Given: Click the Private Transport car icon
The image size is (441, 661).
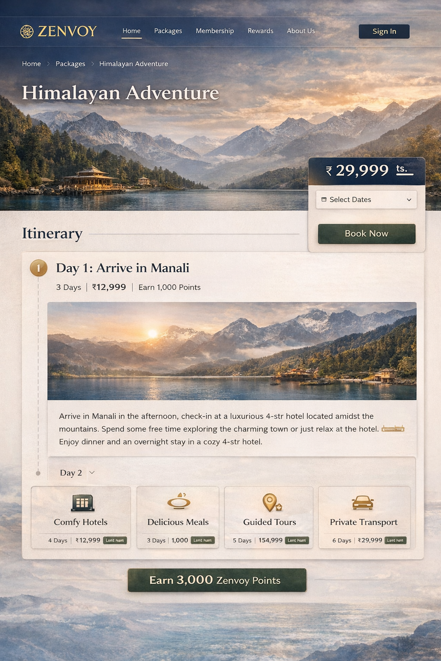Looking at the screenshot, I should click(x=363, y=502).
